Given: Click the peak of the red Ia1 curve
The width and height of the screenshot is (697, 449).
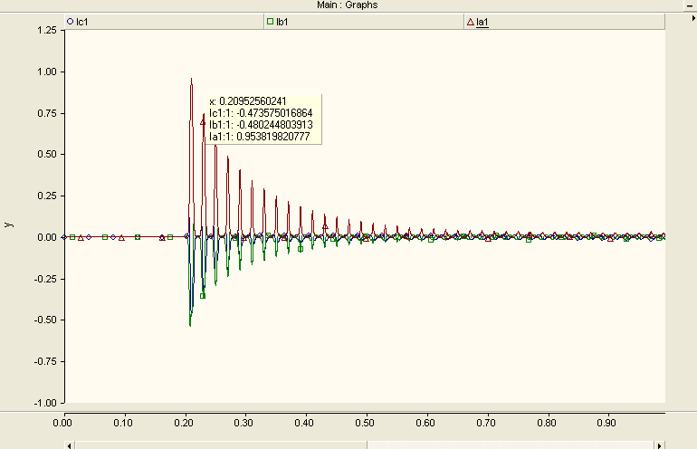Looking at the screenshot, I should coord(192,79).
